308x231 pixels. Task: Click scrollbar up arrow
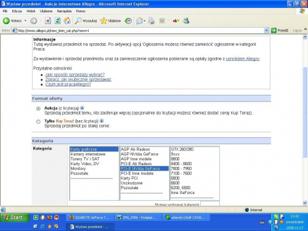pyautogui.click(x=305, y=37)
